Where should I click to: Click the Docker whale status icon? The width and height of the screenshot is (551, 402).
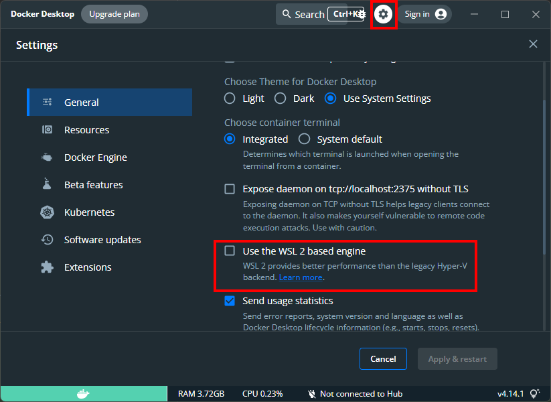pos(83,393)
